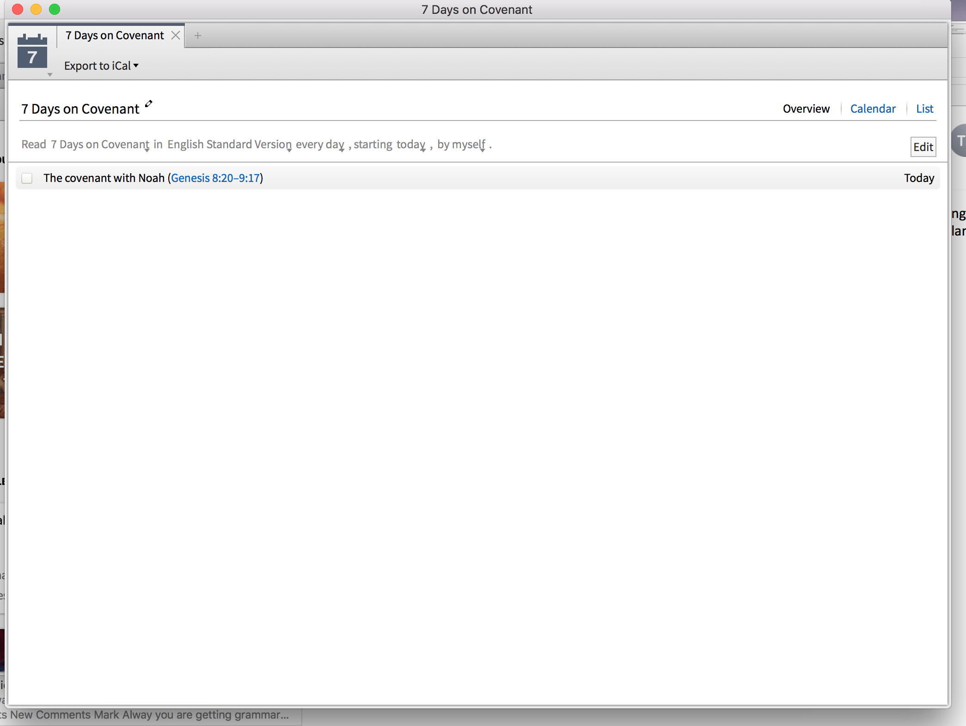Click the pencil rename icon beside title

click(148, 104)
